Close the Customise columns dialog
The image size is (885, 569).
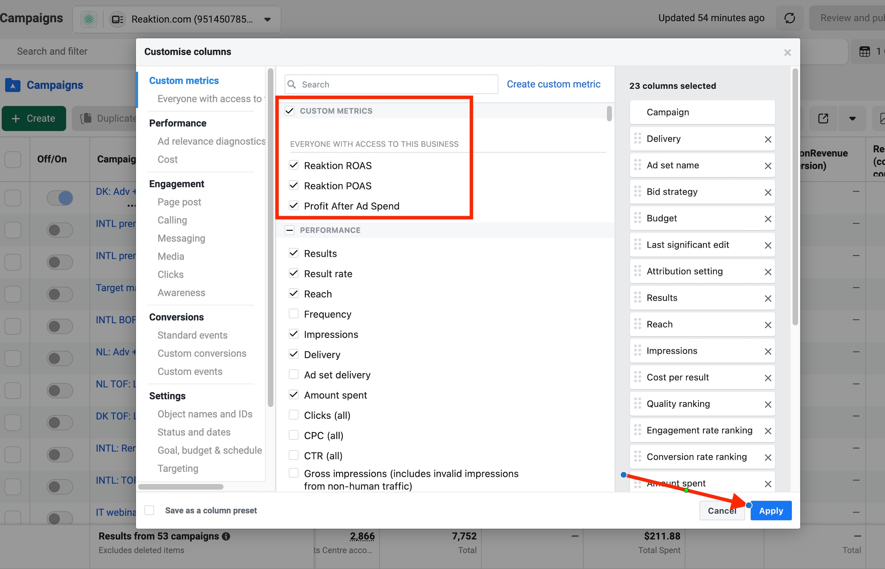point(787,53)
